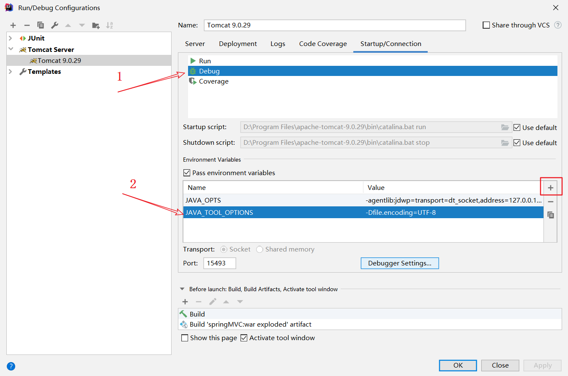568x376 pixels.
Task: Select Debug startup mode
Action: click(x=373, y=71)
